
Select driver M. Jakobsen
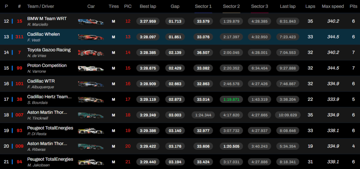(38, 165)
